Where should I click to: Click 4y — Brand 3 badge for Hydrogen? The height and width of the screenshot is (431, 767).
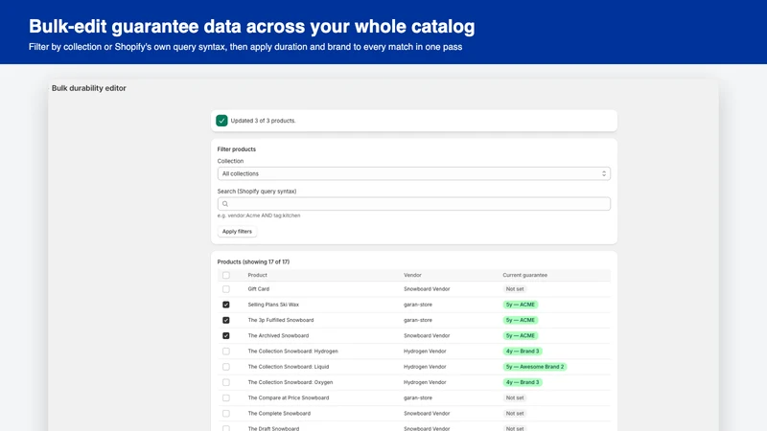(x=523, y=352)
